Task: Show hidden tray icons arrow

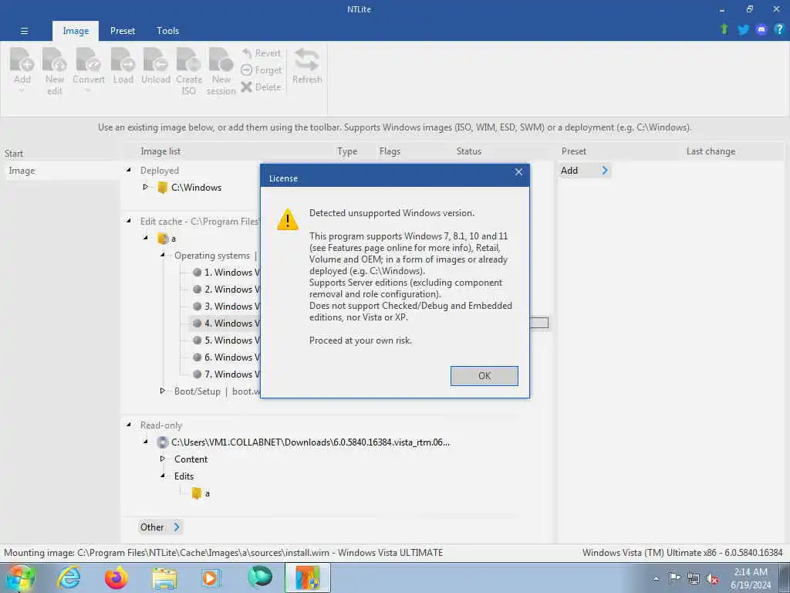Action: coord(656,578)
